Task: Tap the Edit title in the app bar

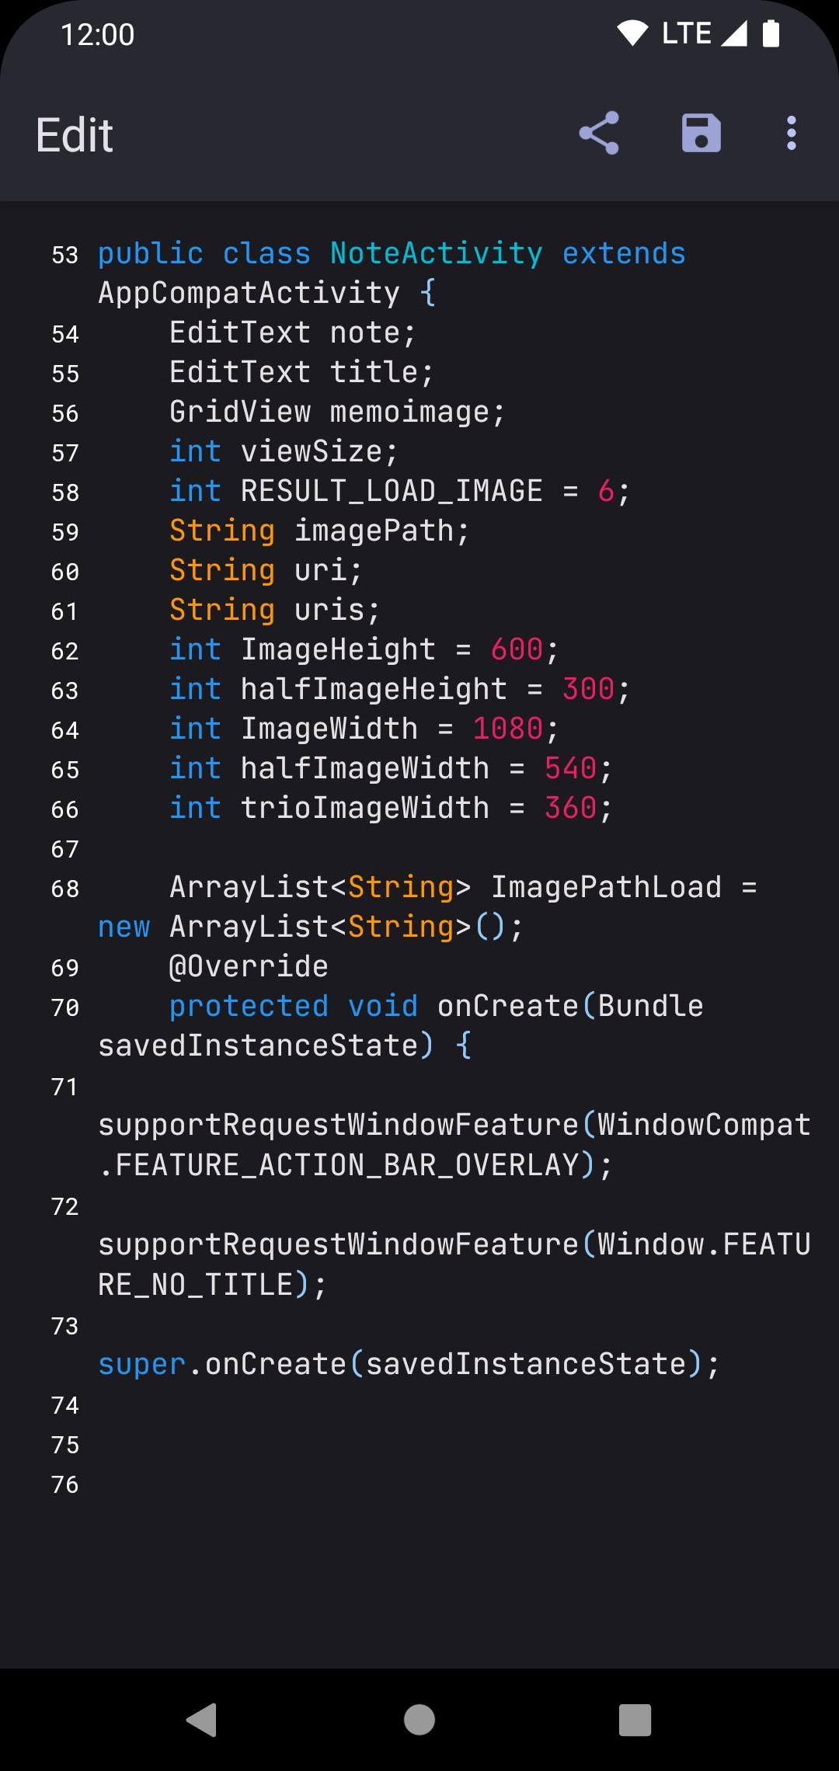Action: click(75, 134)
